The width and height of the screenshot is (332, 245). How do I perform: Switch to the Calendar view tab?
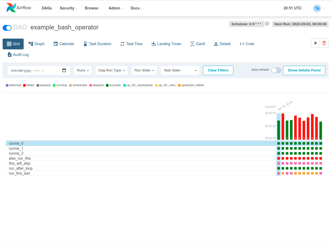click(64, 44)
